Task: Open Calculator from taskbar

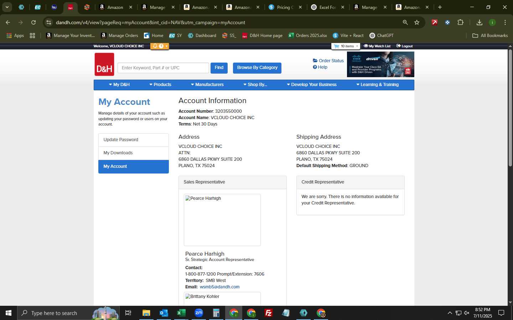Action: pyautogui.click(x=216, y=313)
